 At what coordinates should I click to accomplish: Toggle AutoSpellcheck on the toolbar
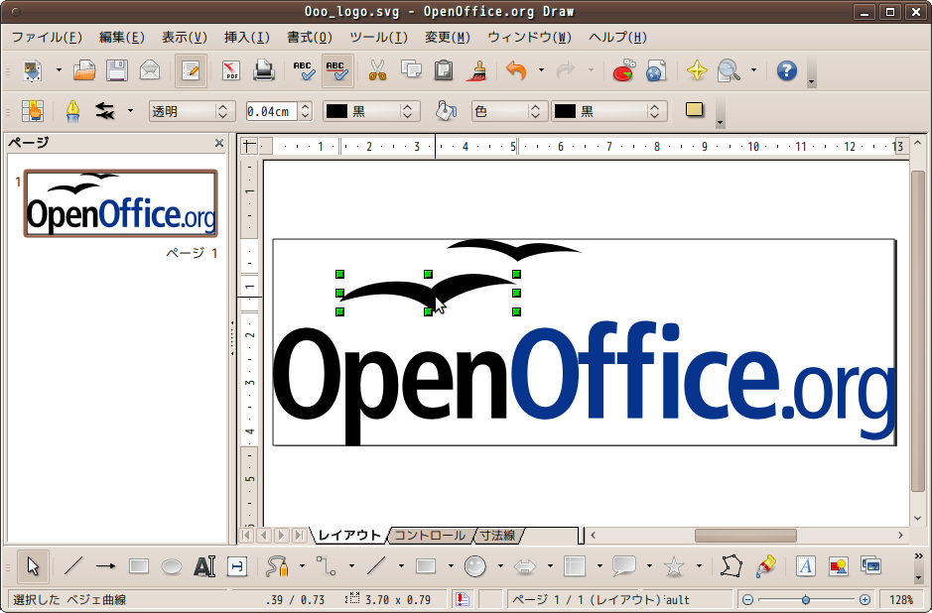coord(337,70)
